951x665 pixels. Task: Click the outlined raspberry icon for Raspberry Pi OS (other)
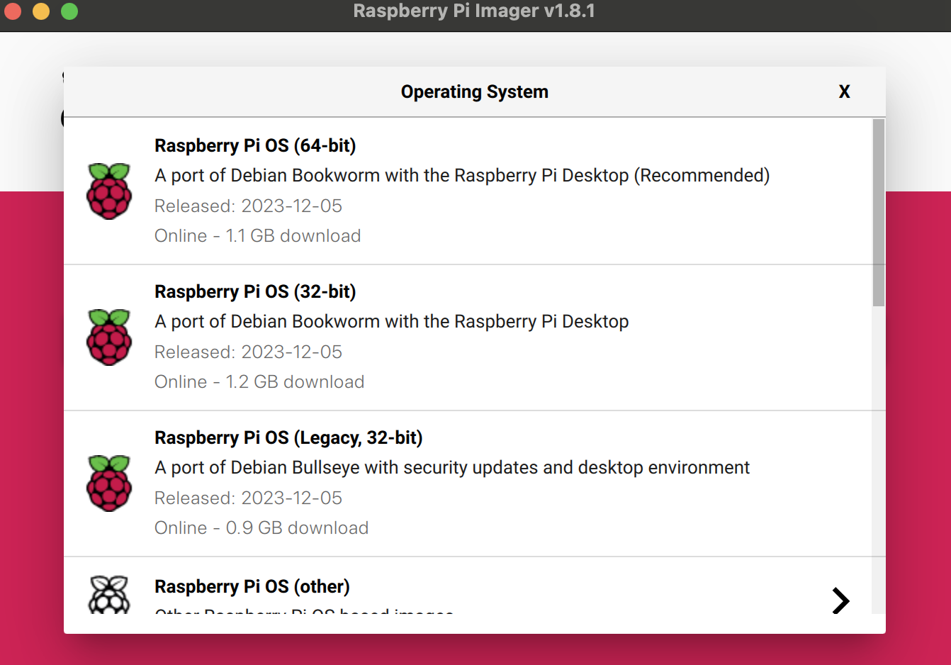point(109,594)
